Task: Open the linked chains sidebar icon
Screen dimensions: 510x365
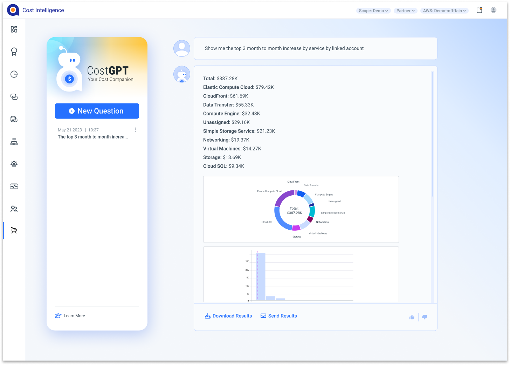Action: 14,97
